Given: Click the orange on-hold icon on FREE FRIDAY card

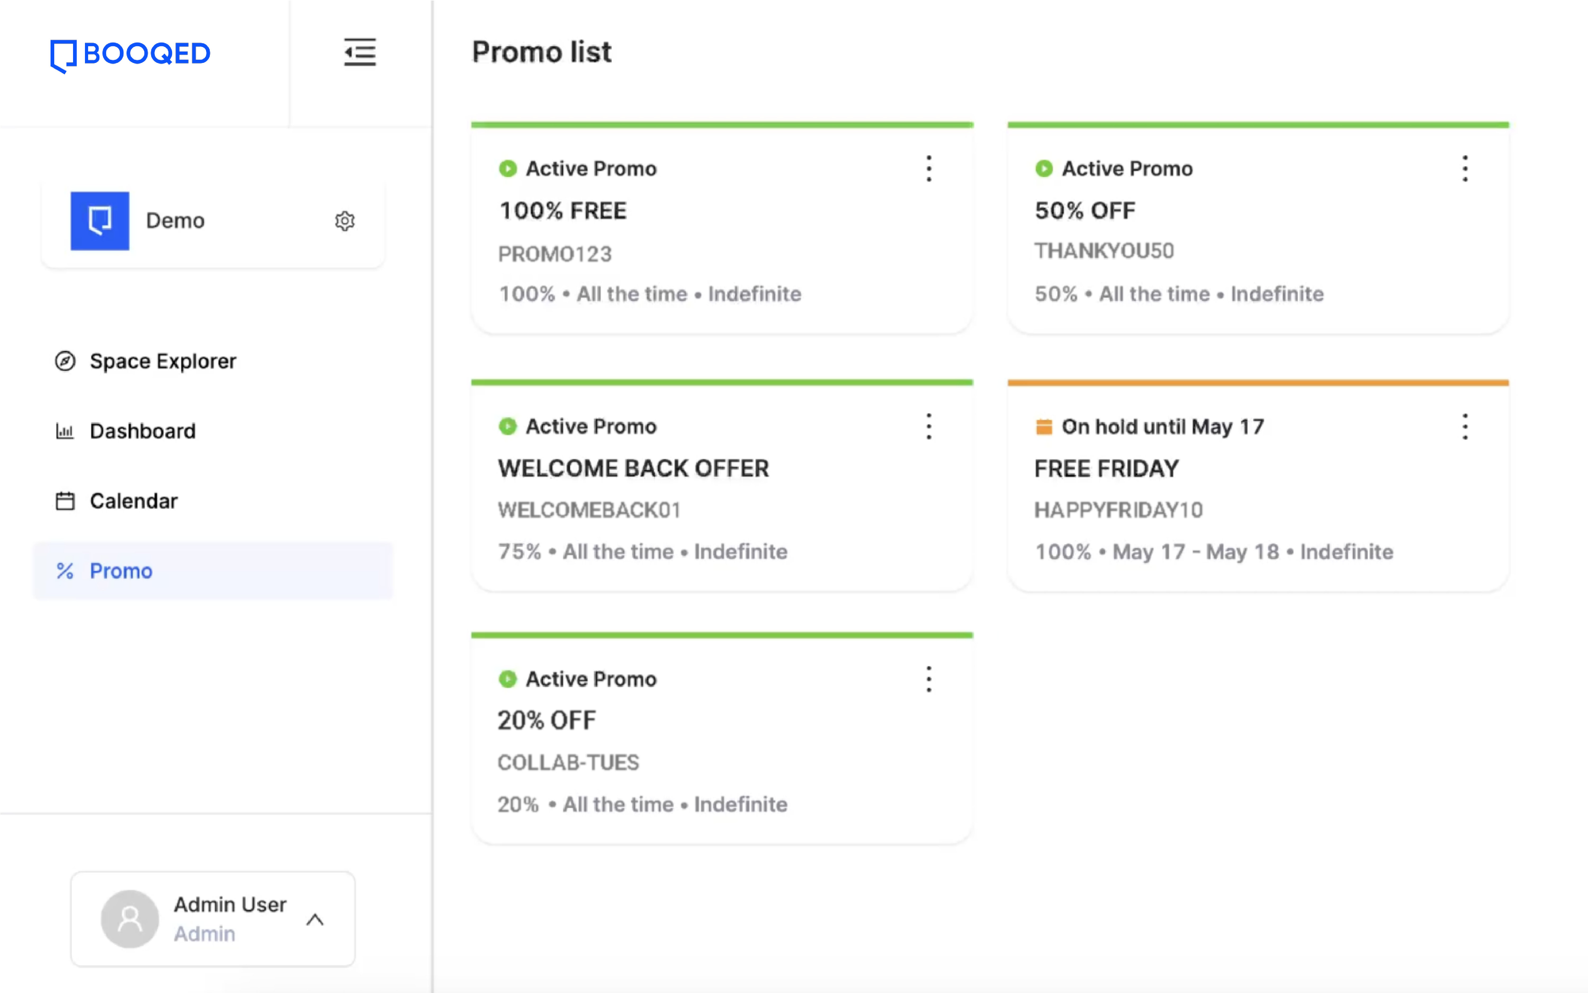Looking at the screenshot, I should click(x=1044, y=426).
